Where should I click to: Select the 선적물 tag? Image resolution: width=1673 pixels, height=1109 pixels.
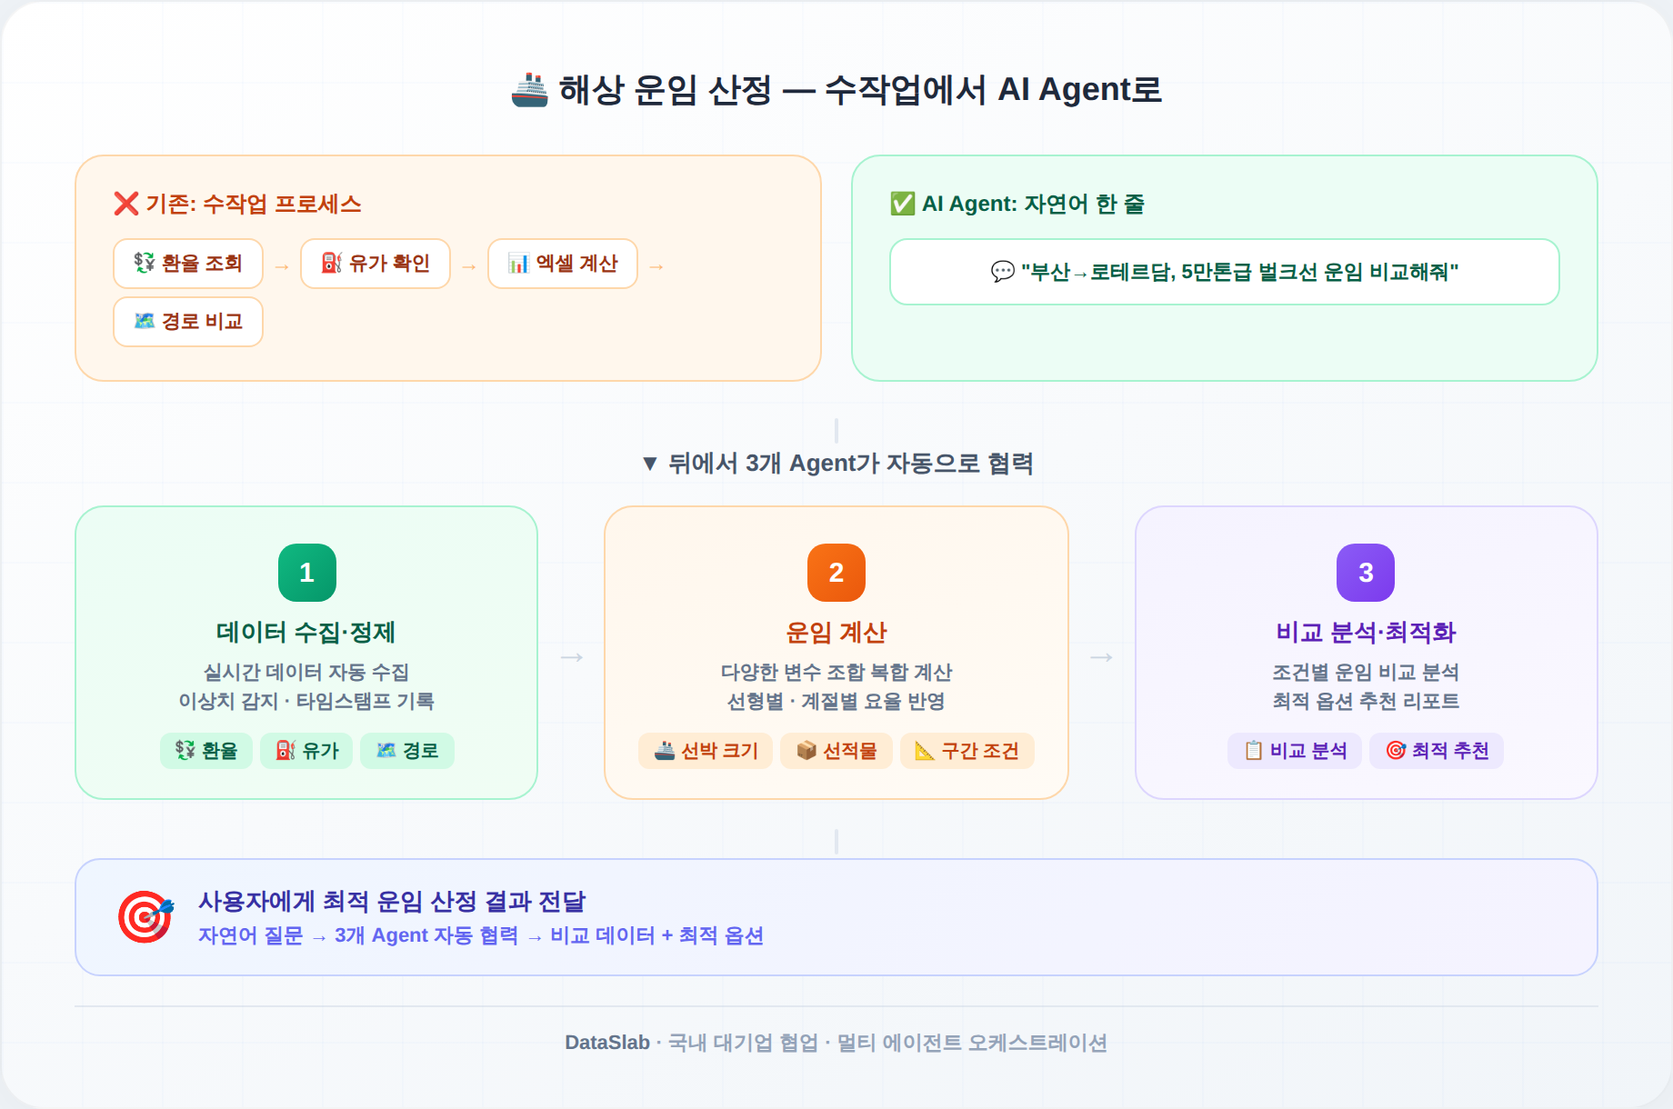[836, 751]
